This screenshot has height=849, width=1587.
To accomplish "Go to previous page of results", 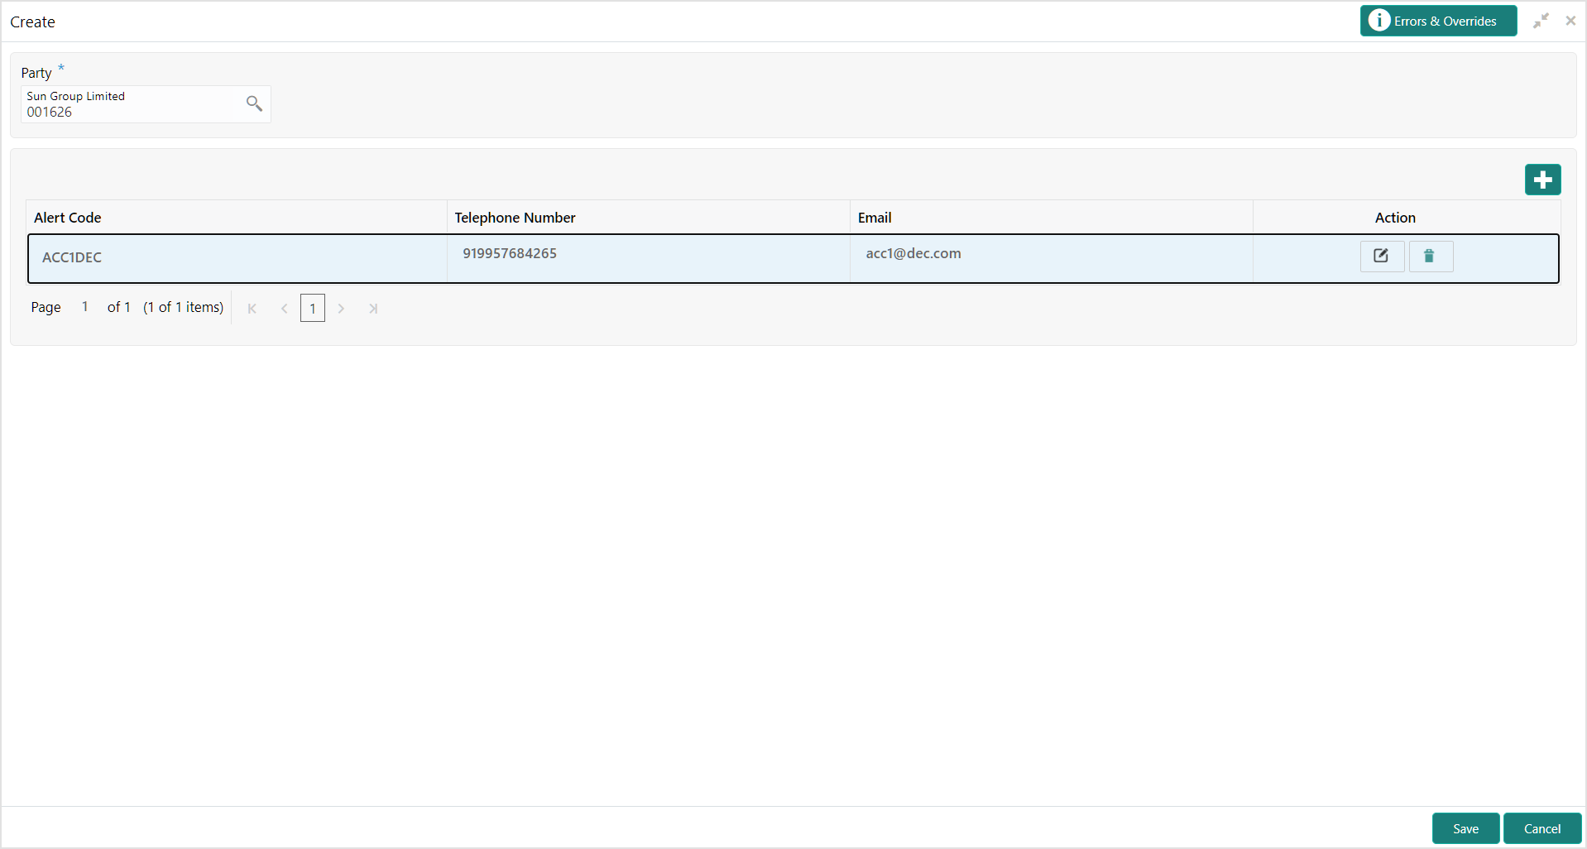I will click(284, 309).
